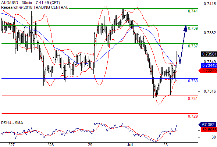Click the 0.741 resistance level label
This screenshot has width=217, height=147.
193,11
